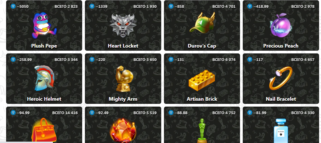
Task: Click the ВСЕГО 14 416 total count
Action: [x=65, y=113]
